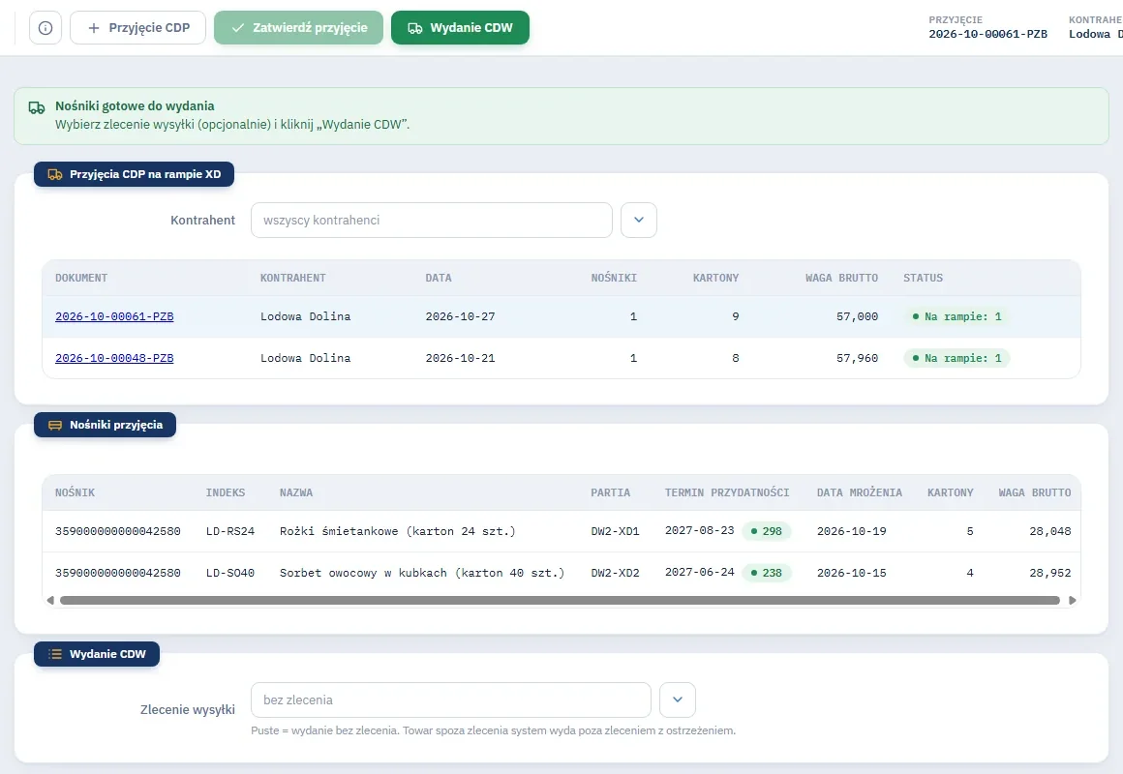Click truck icon beside Przyjęcia CDP na rampie XD

click(x=55, y=174)
